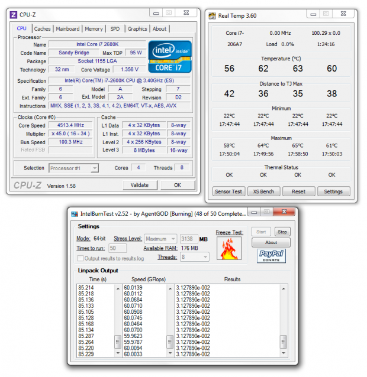Click the CPU-Z app icon in title bar
Viewport: 367px width, 377px height.
point(14,15)
